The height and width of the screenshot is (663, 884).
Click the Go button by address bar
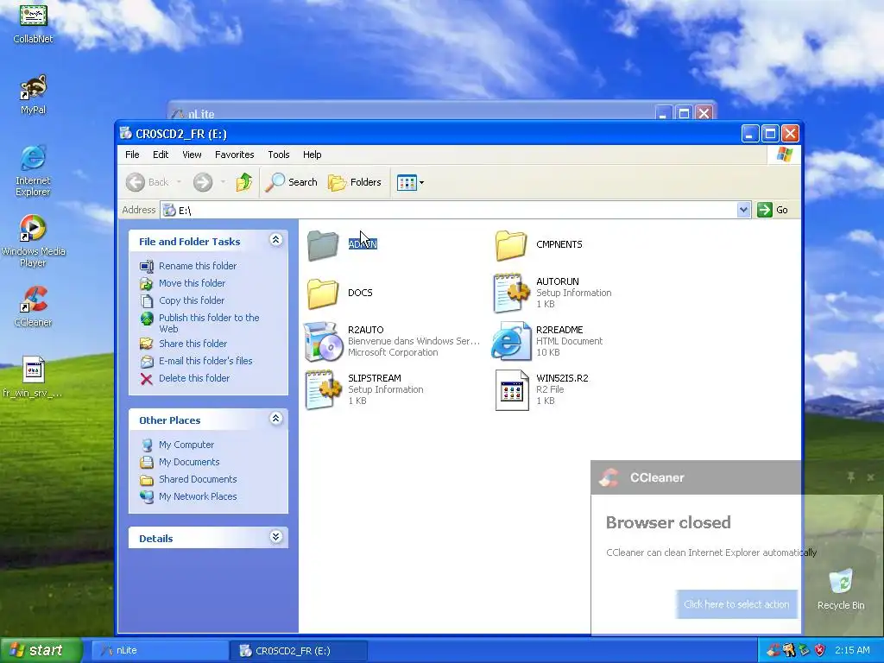(x=773, y=210)
